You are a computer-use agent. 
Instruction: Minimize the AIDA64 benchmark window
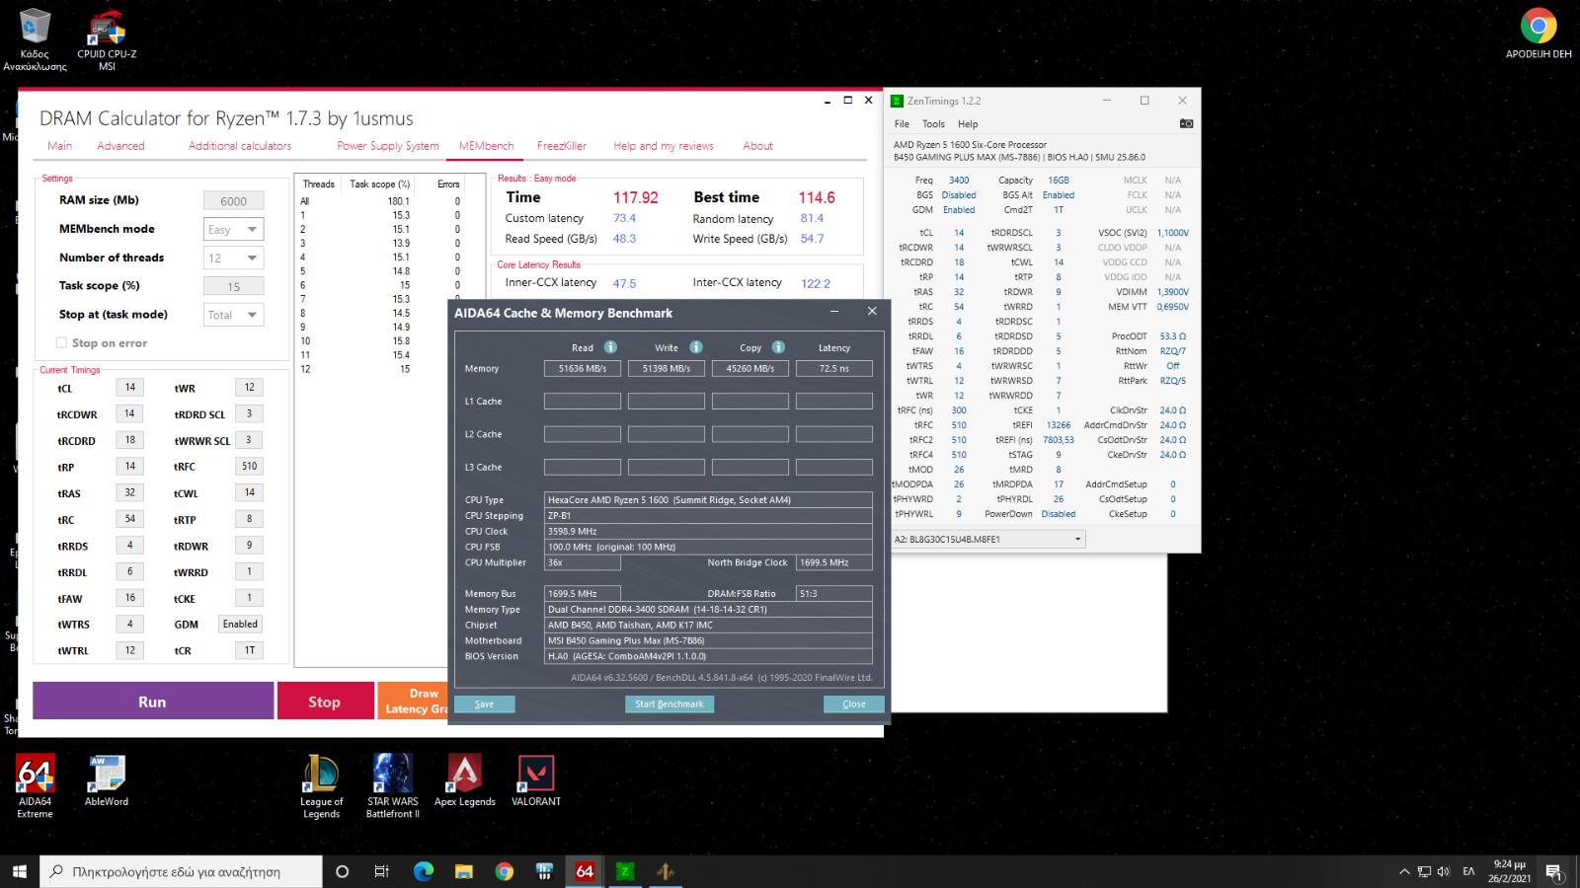pos(834,312)
